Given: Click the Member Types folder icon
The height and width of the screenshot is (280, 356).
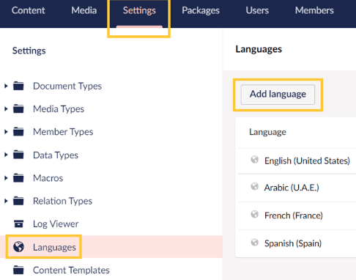Looking at the screenshot, I should [18, 132].
